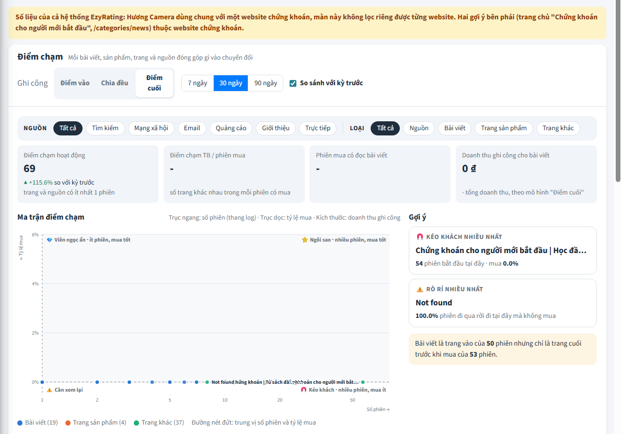This screenshot has width=622, height=434.
Task: Click the green data point near 50 sessions
Action: 363,382
